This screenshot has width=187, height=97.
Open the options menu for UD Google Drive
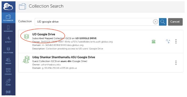[176, 41]
